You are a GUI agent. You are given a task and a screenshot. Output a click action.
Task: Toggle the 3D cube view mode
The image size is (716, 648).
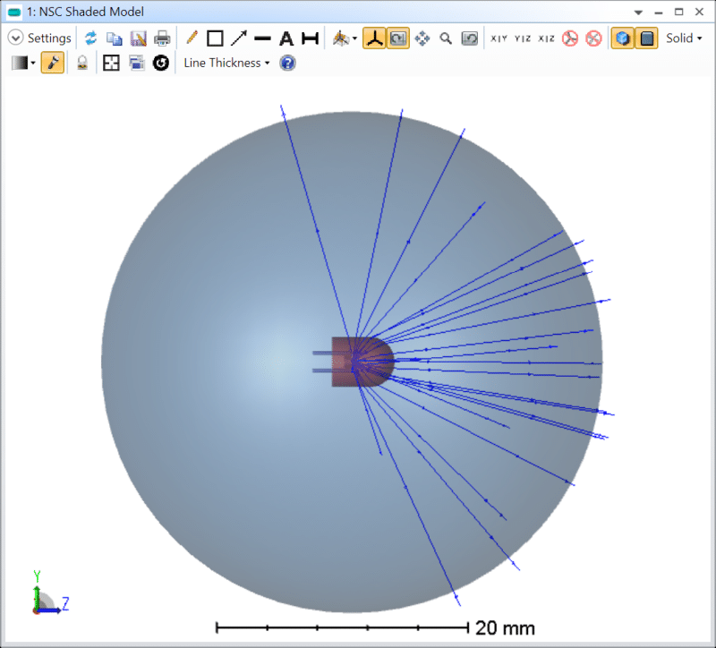tap(621, 38)
